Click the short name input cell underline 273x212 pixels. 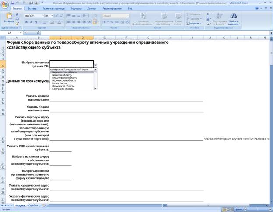click(126, 100)
